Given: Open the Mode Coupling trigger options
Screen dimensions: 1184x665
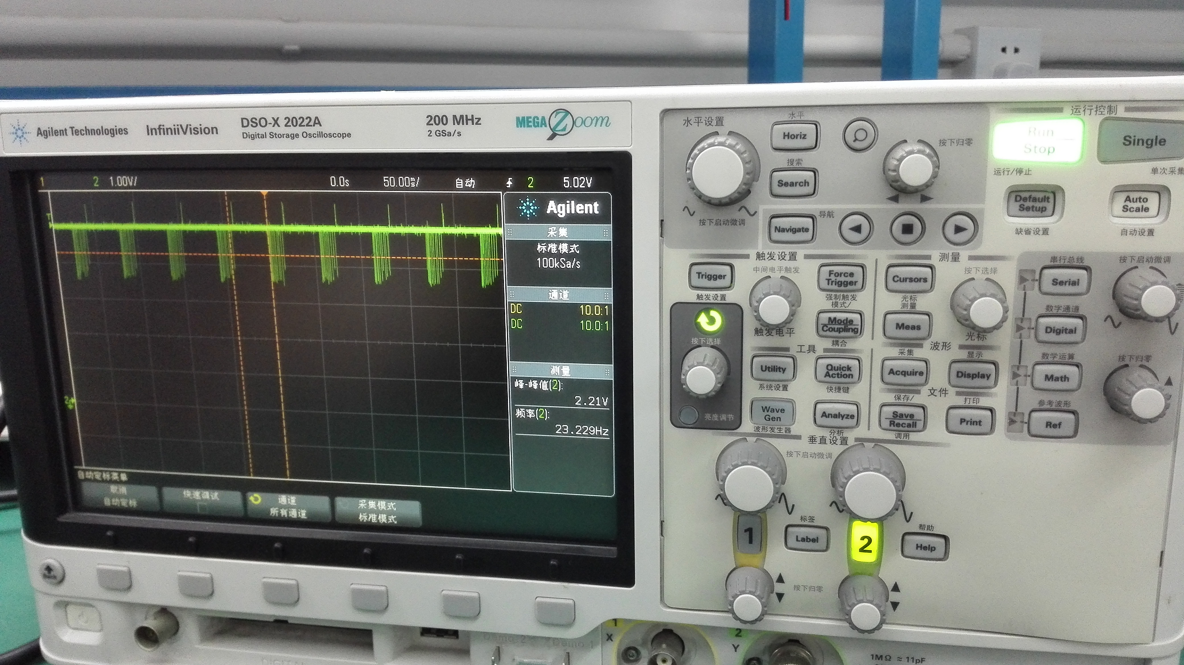Looking at the screenshot, I should (840, 325).
